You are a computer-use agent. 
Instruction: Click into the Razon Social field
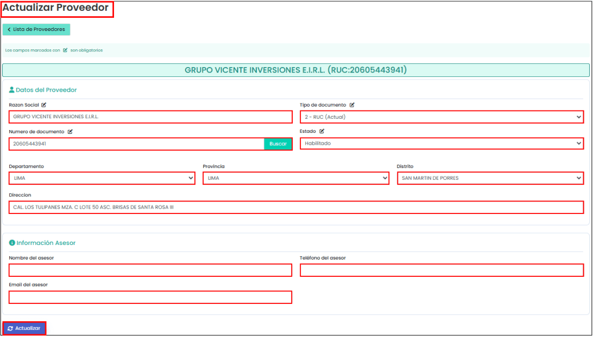pyautogui.click(x=150, y=117)
